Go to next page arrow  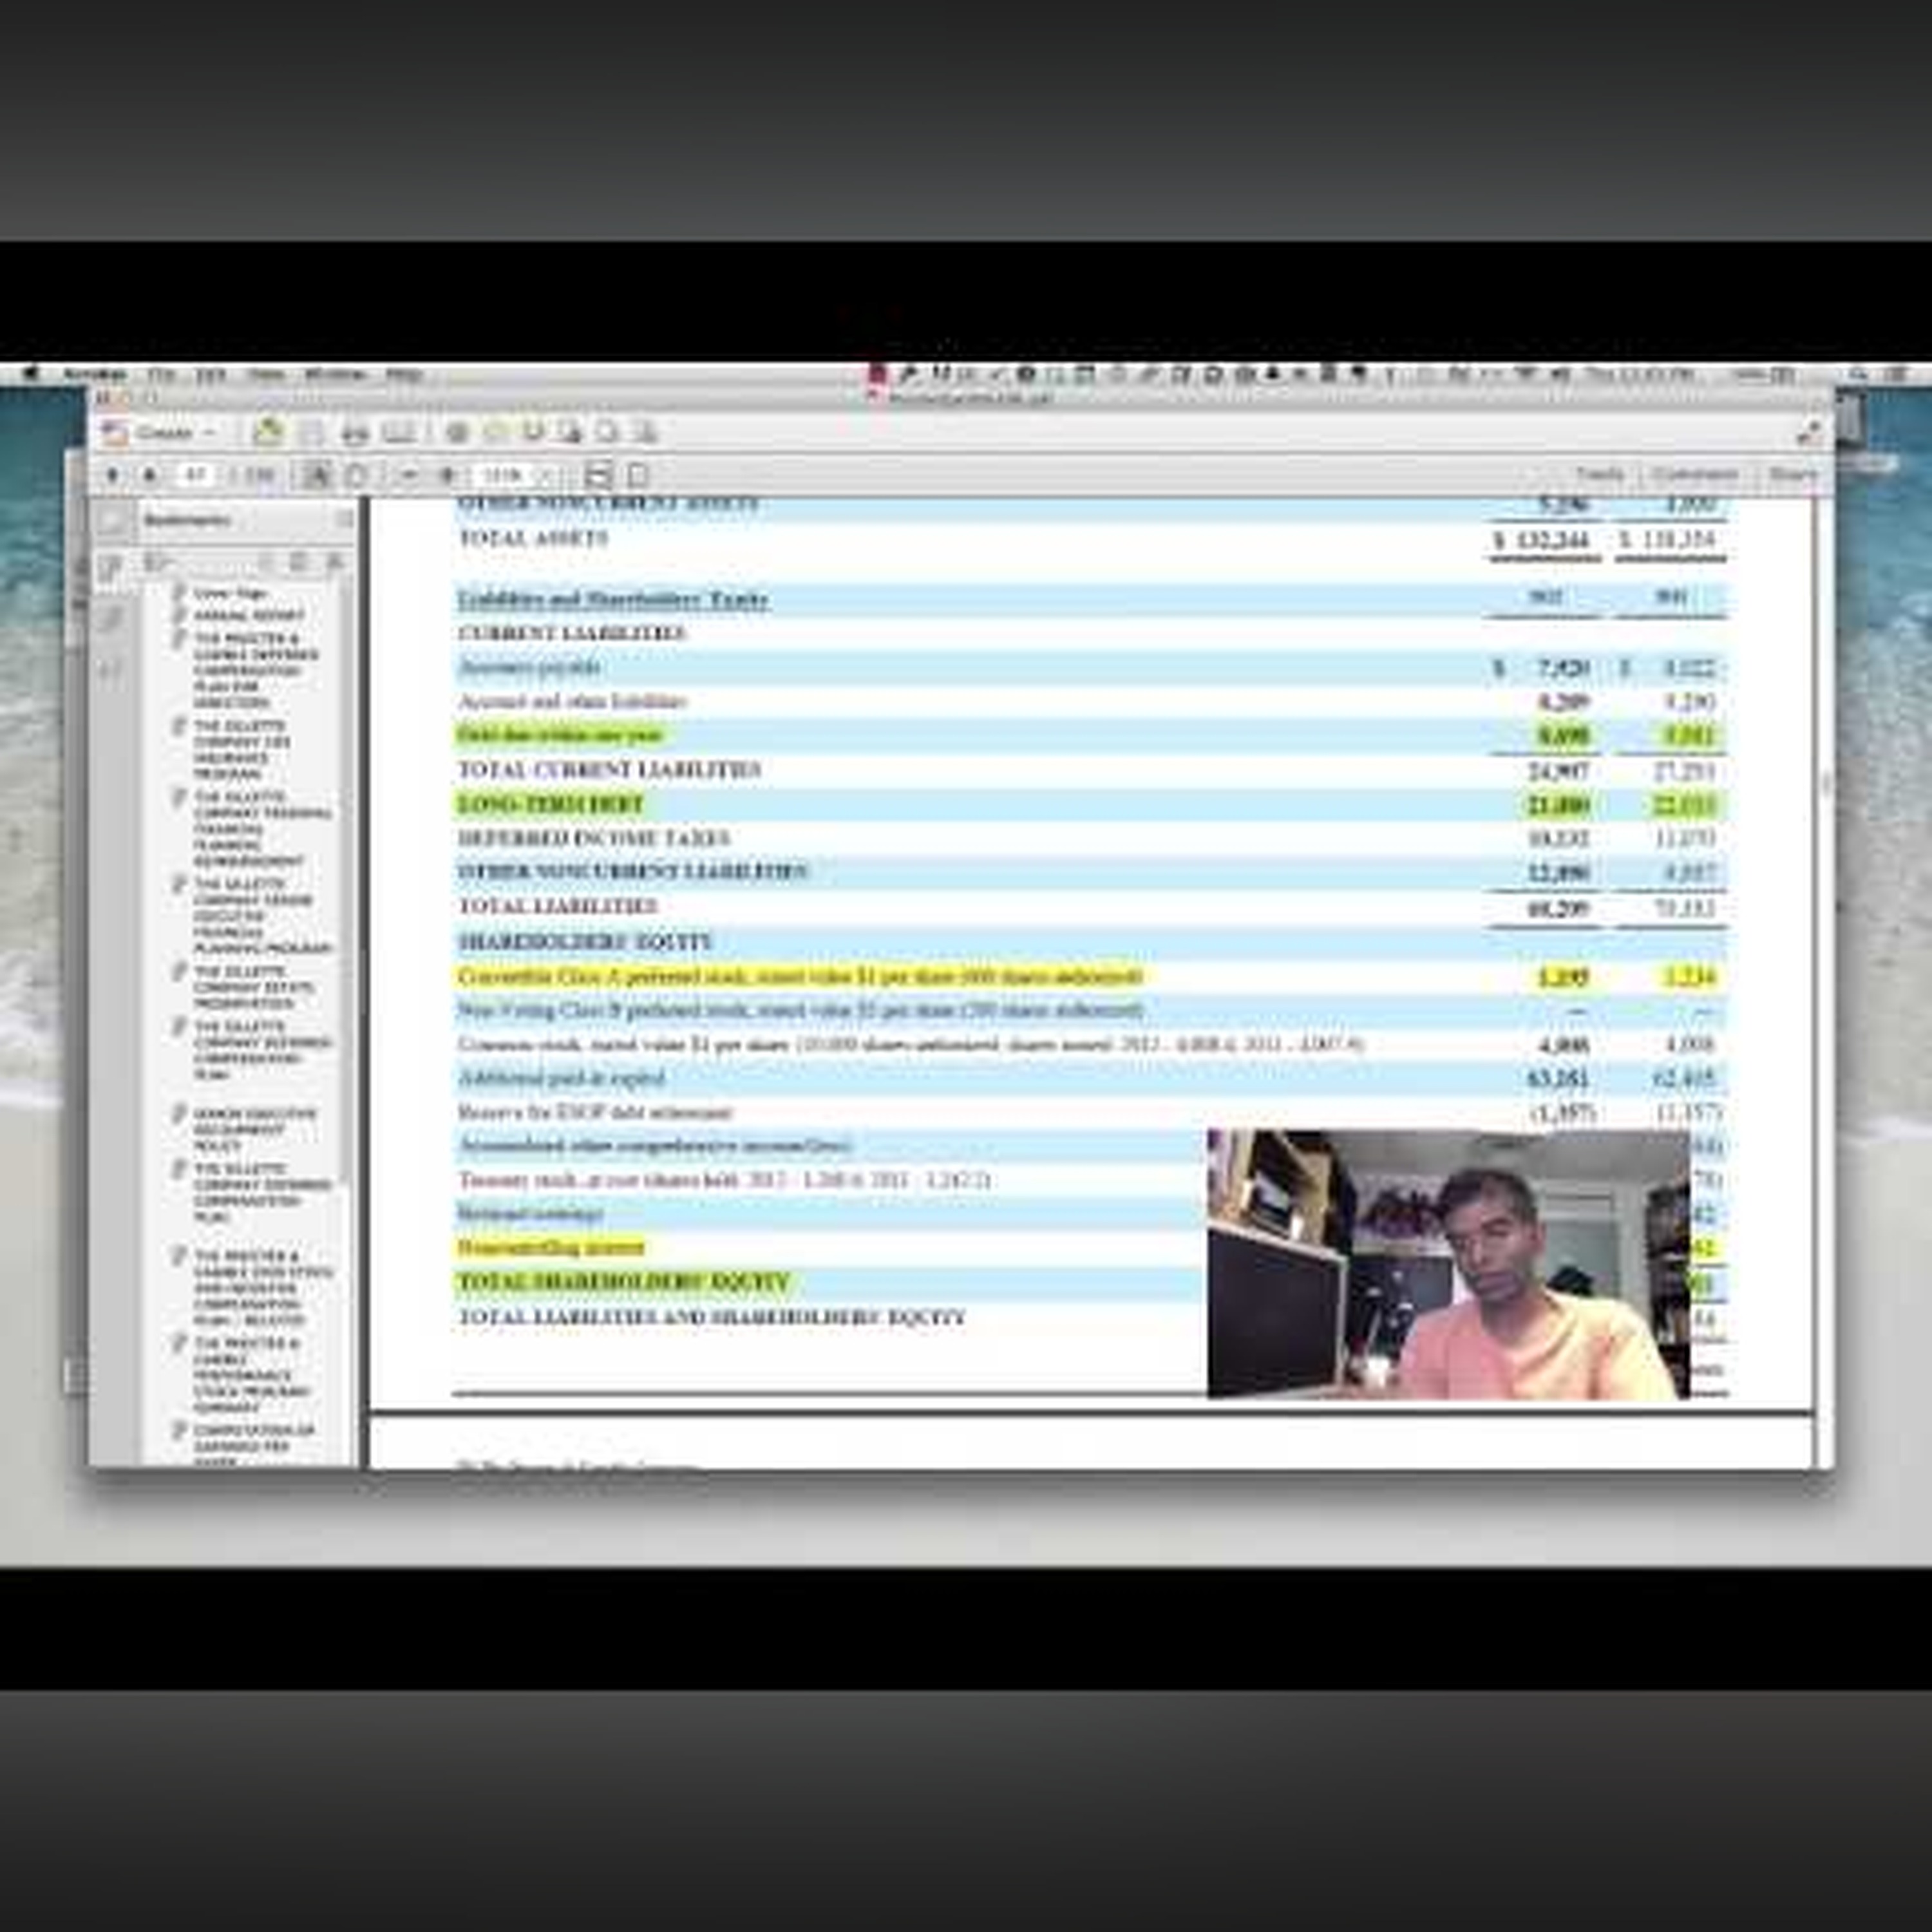click(150, 475)
